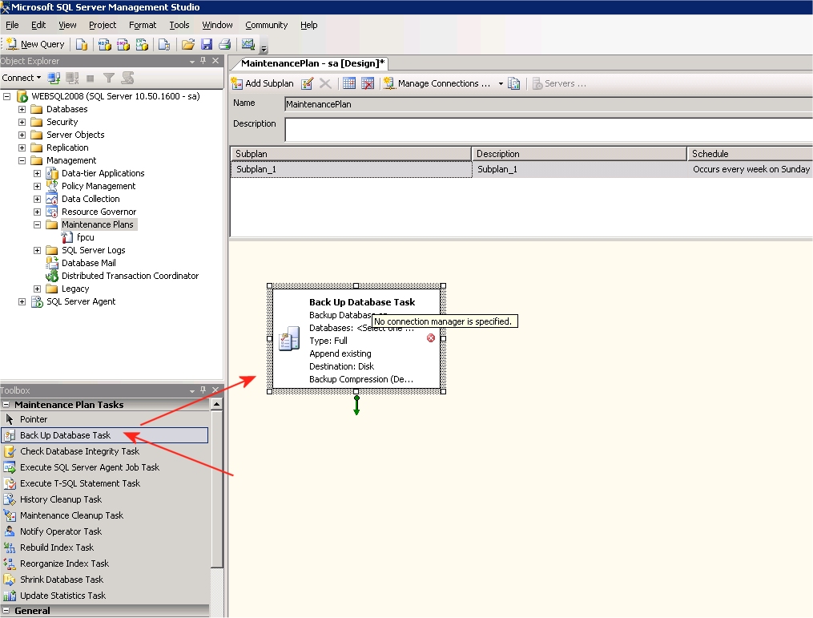Collapse the Maintenance Plan Tasks toolbox group

point(6,405)
